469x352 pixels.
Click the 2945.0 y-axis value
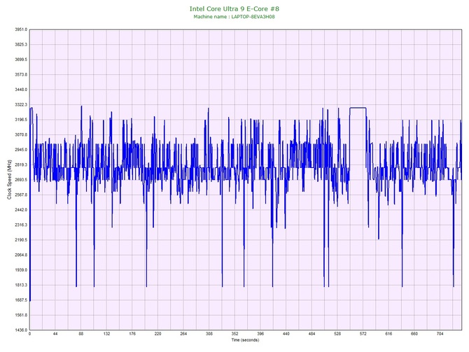(21, 150)
